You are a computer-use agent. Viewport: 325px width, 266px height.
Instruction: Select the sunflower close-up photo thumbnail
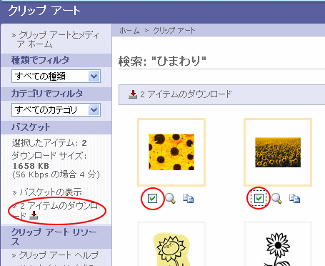pos(171,152)
